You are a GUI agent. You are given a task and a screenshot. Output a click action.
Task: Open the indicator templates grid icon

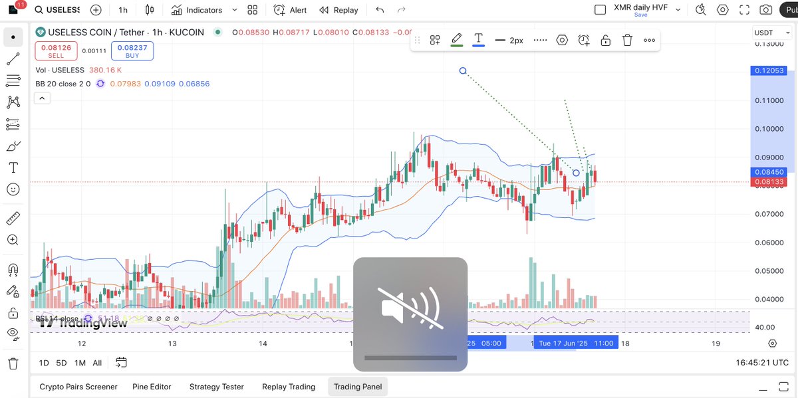(252, 10)
